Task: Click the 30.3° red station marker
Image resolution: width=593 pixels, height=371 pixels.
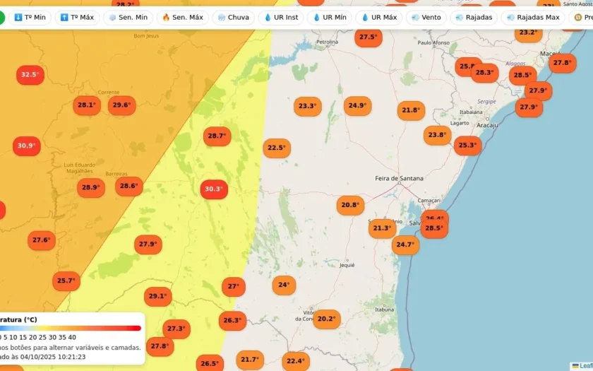Action: point(214,189)
